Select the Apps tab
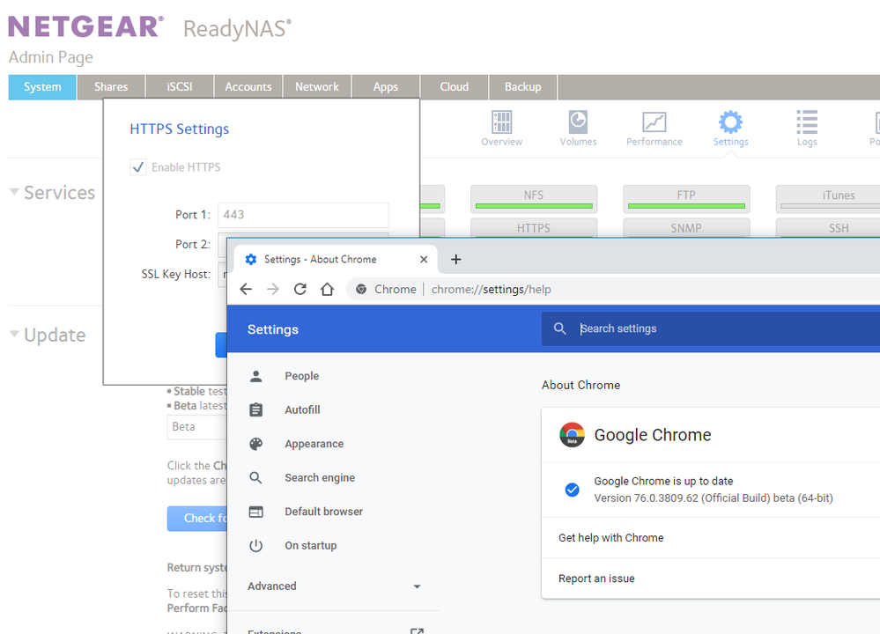Viewport: 880px width, 634px height. point(386,87)
